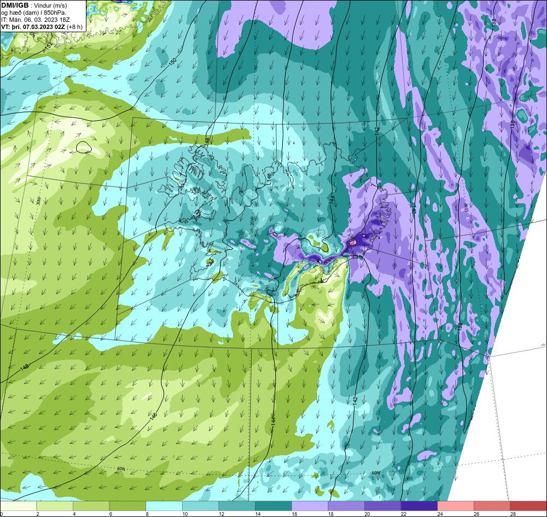
Task: Click the 'VT: þri. 07.03.2023 02Z' valid time line
Action: pyautogui.click(x=33, y=27)
